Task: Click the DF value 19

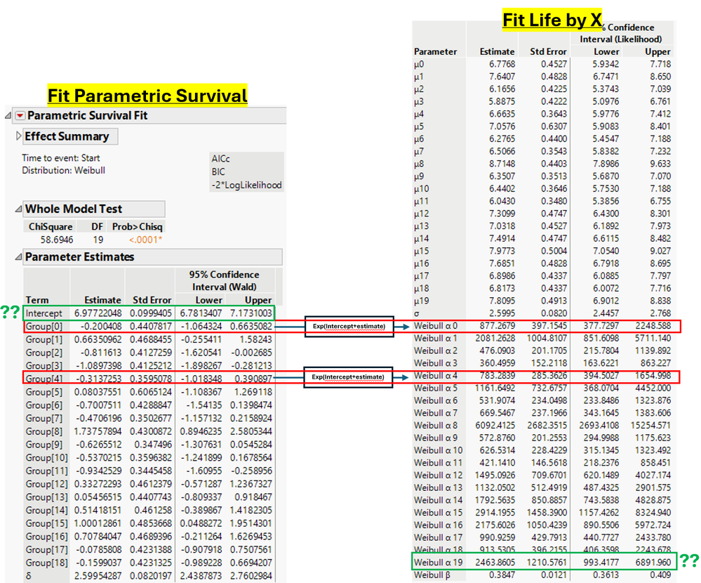Action: (x=98, y=240)
